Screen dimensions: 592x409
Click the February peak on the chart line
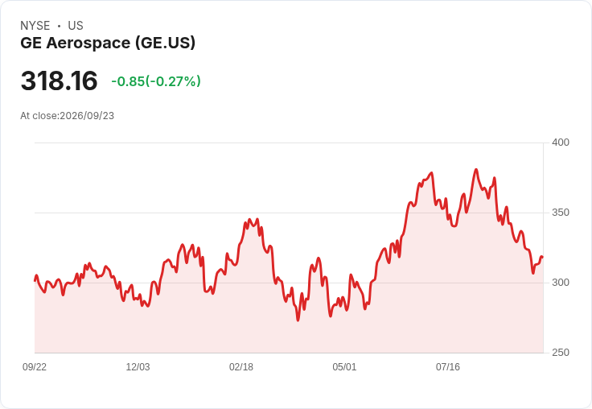click(x=249, y=219)
